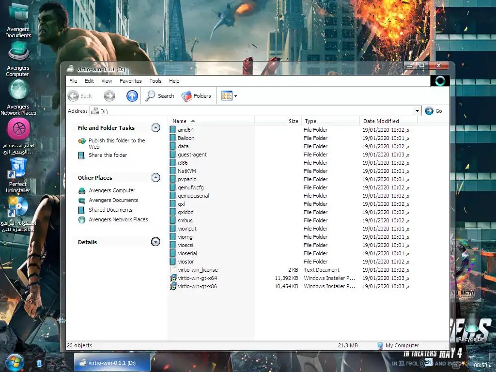Select the smbus folder icon
The height and width of the screenshot is (372, 496).
pos(173,220)
